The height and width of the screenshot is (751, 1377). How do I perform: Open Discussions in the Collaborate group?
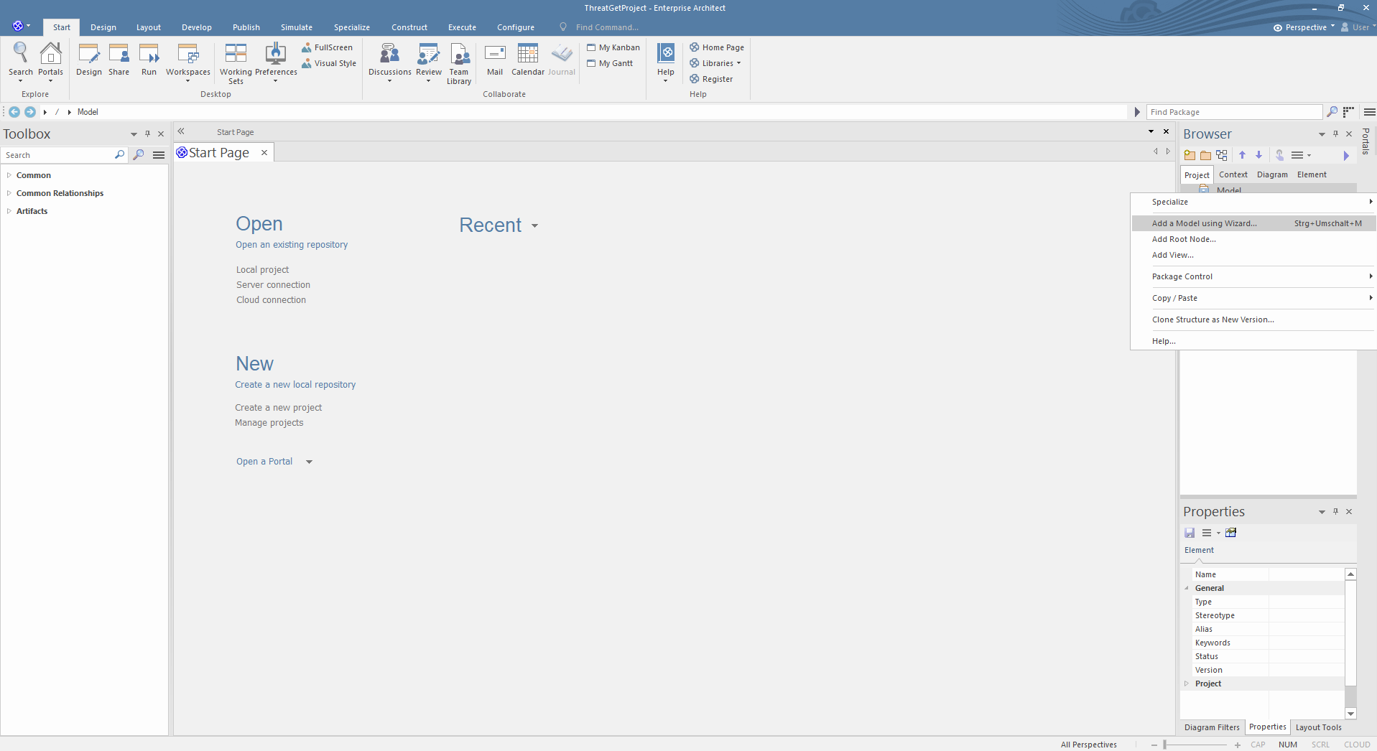389,54
